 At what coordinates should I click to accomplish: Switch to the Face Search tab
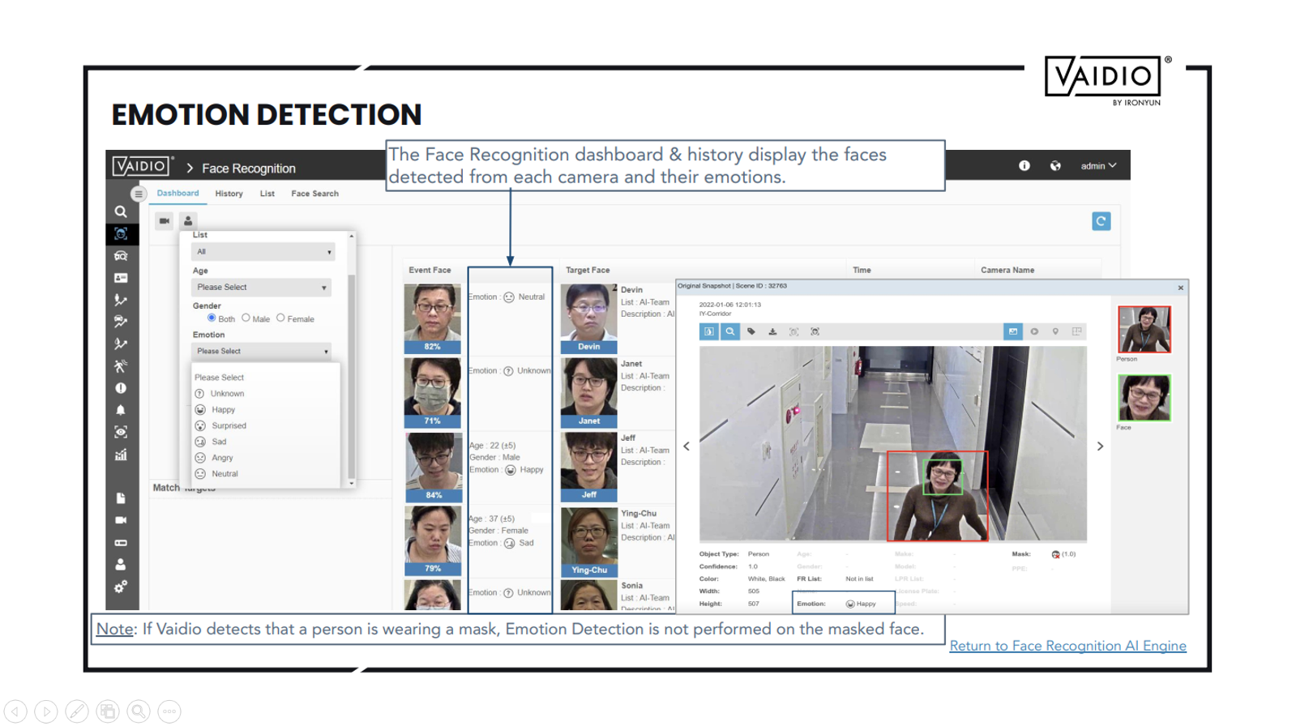(314, 194)
